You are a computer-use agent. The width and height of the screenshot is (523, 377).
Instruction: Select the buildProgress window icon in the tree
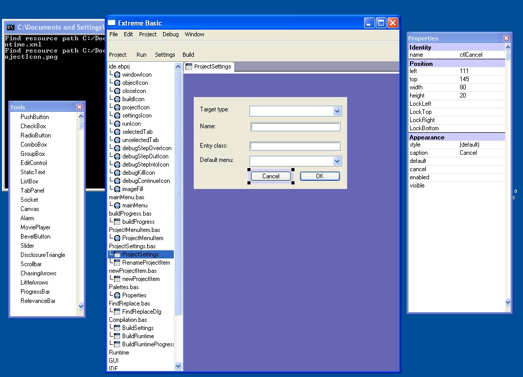tap(117, 222)
